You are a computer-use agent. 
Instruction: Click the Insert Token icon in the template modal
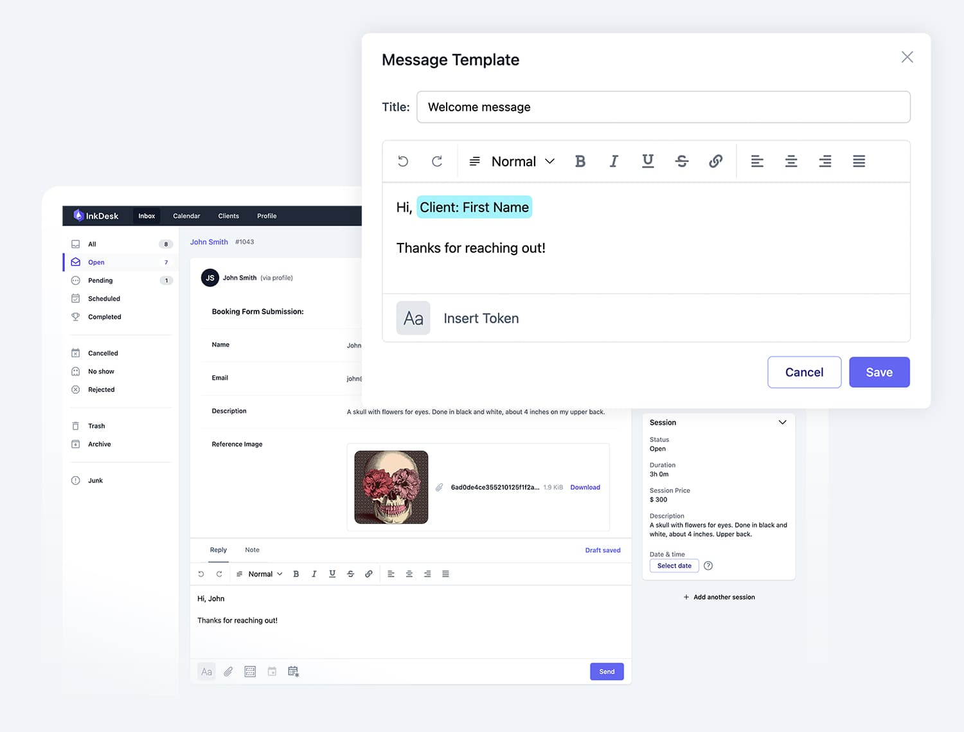click(x=413, y=317)
